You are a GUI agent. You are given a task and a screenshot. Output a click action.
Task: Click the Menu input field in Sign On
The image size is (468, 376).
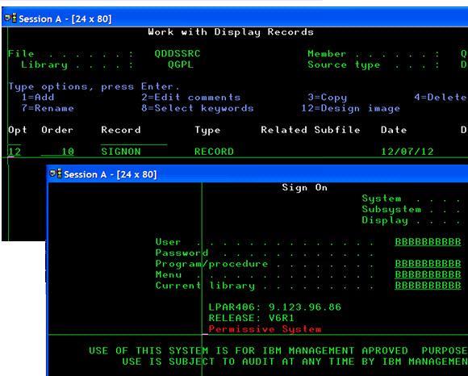428,274
